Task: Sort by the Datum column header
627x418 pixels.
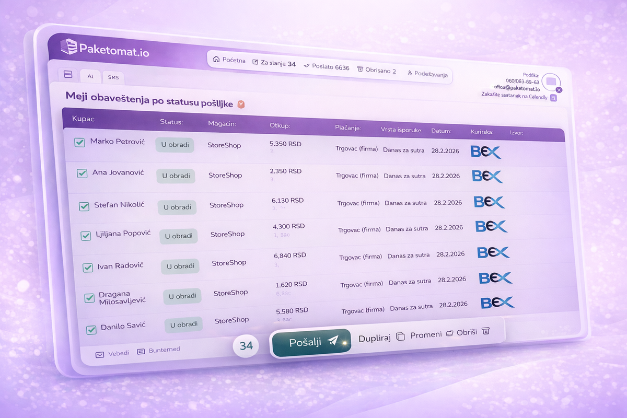Action: click(441, 131)
